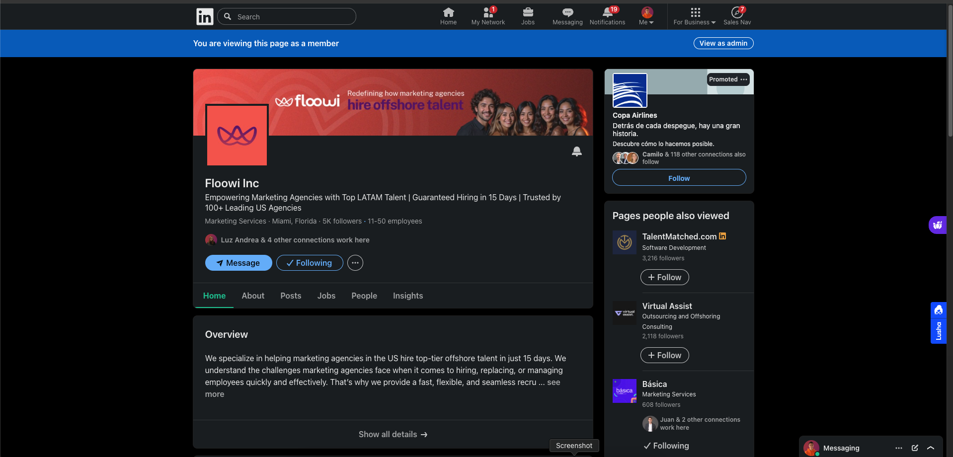Open Notifications showing 19 alerts

(607, 16)
